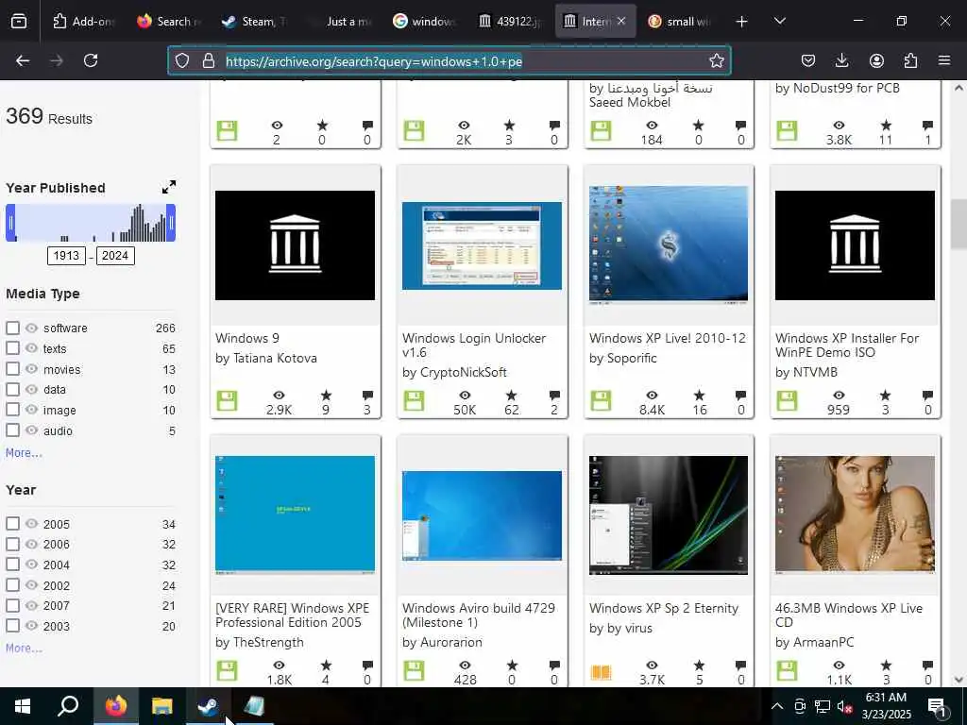Check the software media type checkbox
The height and width of the screenshot is (725, 967).
tap(12, 328)
